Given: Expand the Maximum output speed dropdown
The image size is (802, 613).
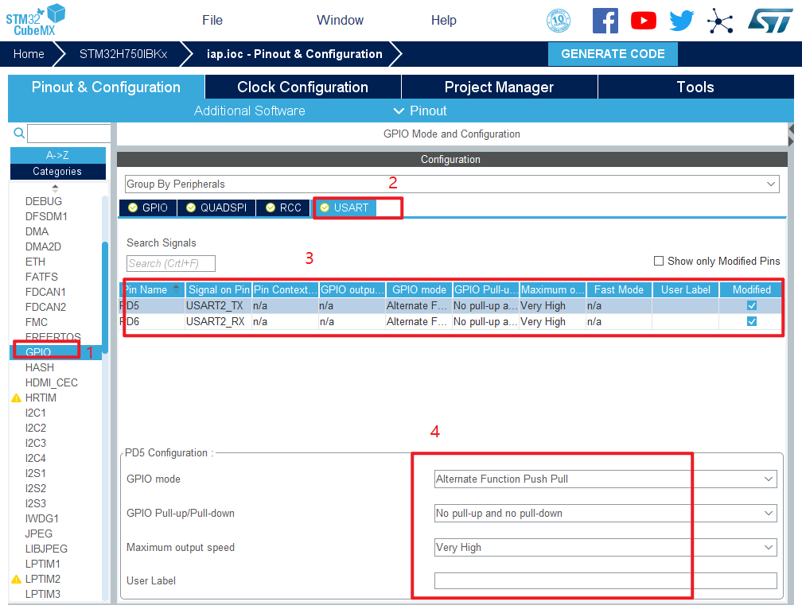Looking at the screenshot, I should [x=605, y=547].
